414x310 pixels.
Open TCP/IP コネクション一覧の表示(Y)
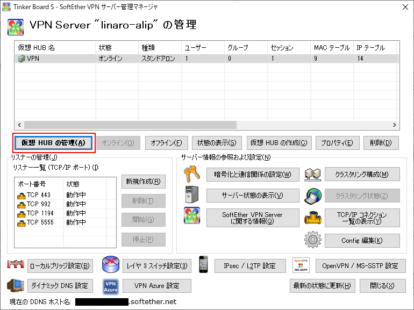pyautogui.click(x=362, y=218)
